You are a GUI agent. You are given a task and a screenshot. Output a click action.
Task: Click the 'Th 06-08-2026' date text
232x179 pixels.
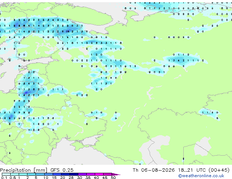[x=154, y=170]
